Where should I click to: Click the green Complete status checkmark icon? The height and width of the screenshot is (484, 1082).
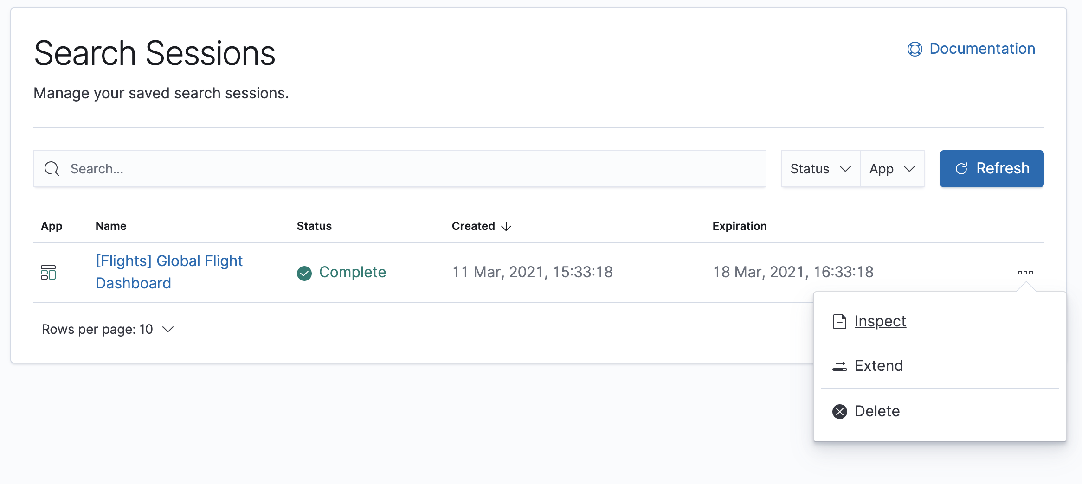pos(304,274)
